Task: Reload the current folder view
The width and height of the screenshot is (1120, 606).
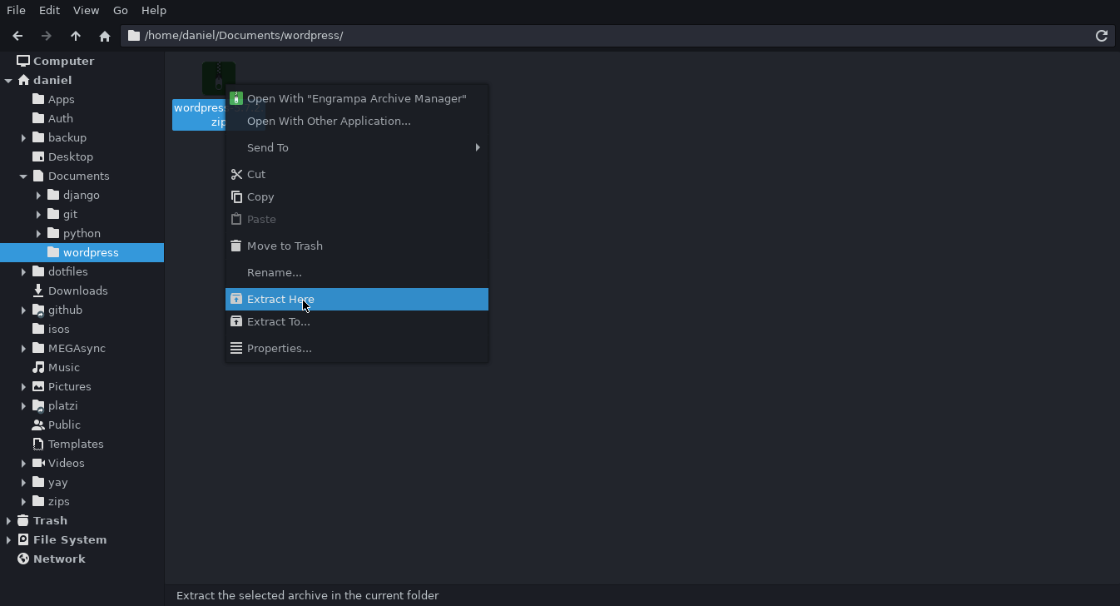Action: tap(1101, 36)
